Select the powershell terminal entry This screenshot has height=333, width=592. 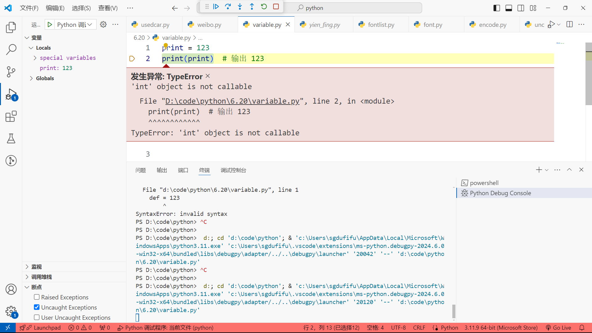coord(484,183)
